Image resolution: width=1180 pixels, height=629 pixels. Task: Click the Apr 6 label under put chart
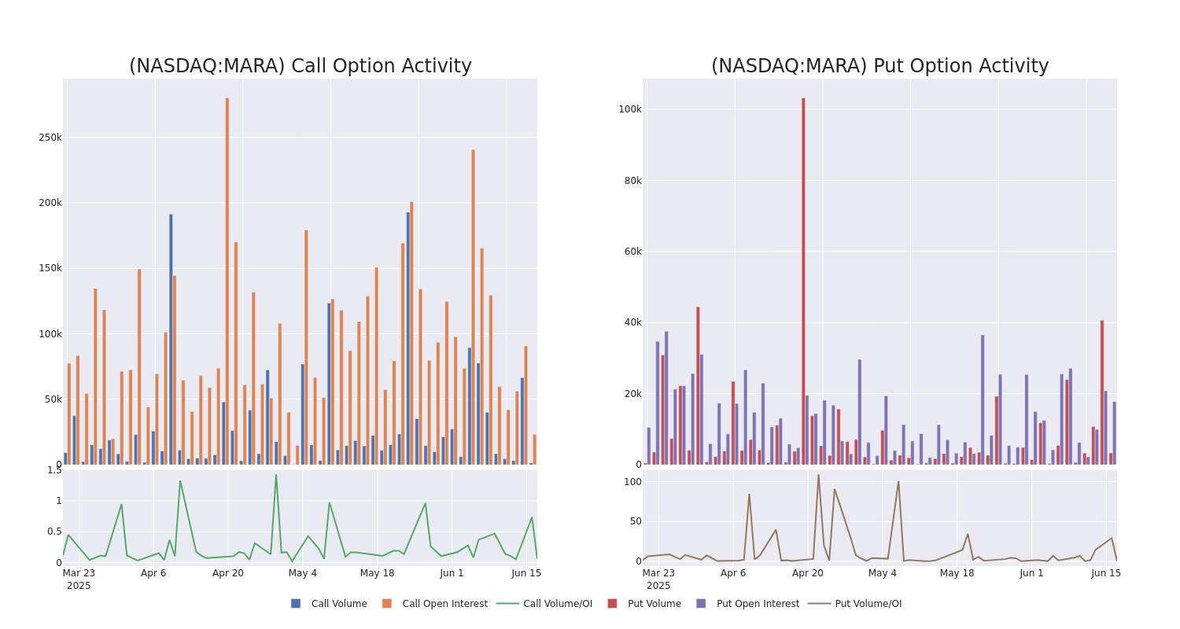(733, 573)
